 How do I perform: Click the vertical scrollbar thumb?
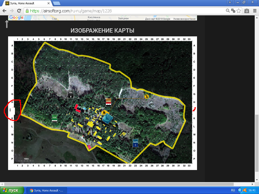pos(257,143)
